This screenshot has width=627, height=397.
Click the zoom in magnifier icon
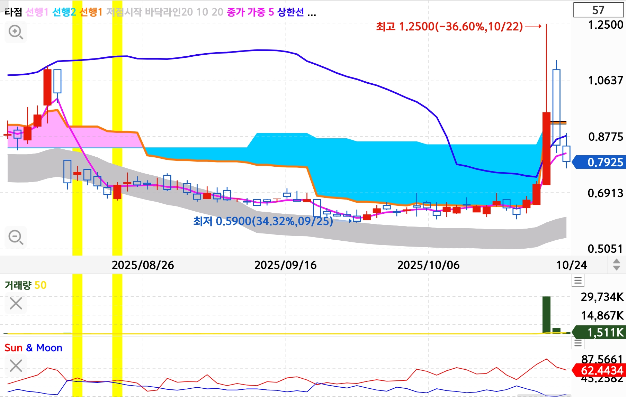pyautogui.click(x=16, y=32)
